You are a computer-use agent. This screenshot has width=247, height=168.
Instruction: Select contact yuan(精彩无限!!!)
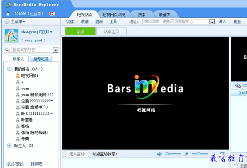point(37,94)
